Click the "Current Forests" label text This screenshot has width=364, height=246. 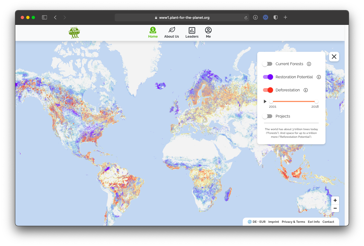(289, 64)
